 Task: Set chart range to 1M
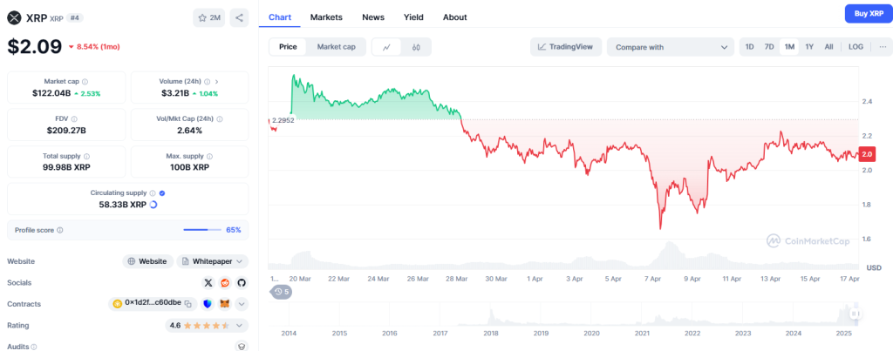[x=789, y=47]
